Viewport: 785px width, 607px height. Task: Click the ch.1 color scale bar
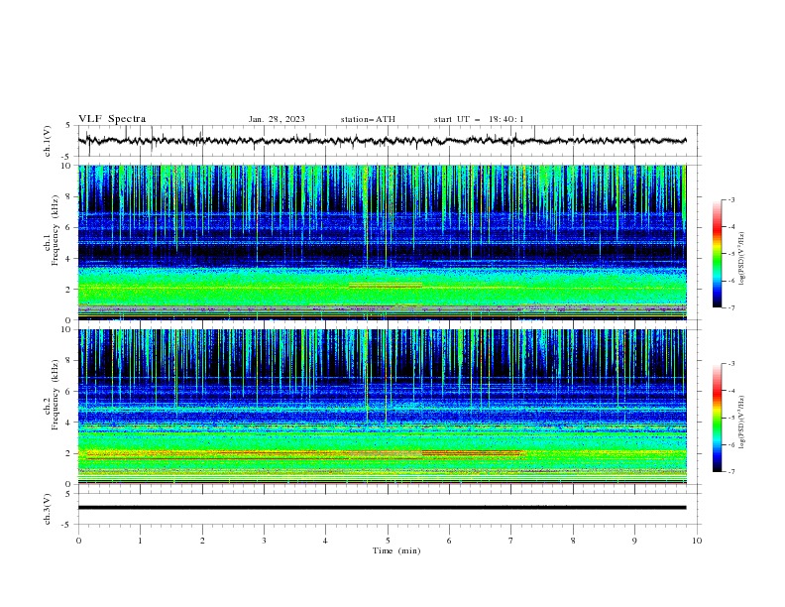click(x=717, y=254)
